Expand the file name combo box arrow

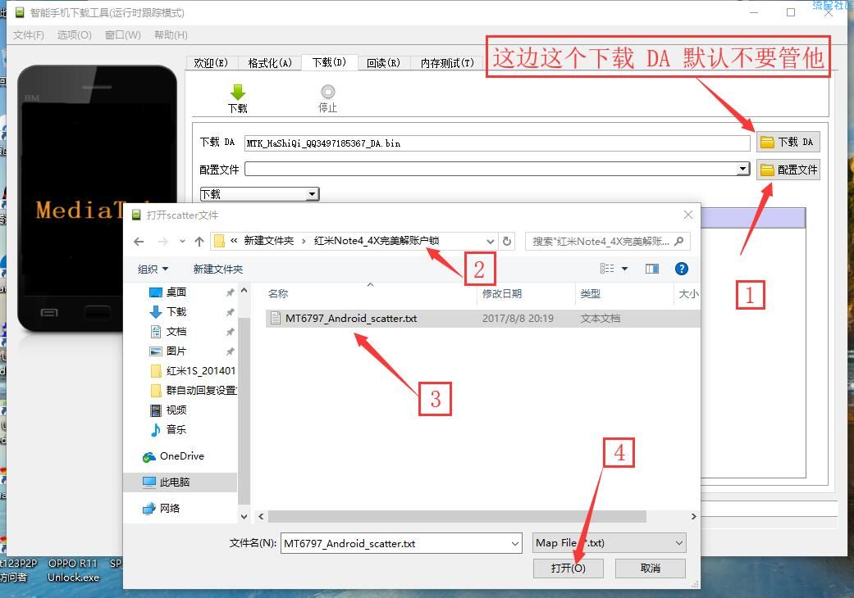514,542
